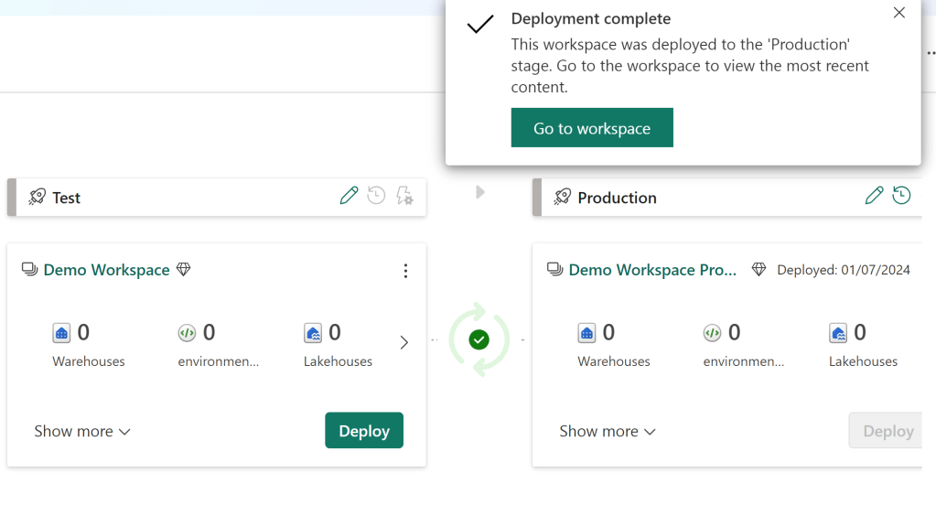Viewport: 936px width, 505px height.
Task: Open deployment rules icon in Test stage
Action: tap(404, 196)
